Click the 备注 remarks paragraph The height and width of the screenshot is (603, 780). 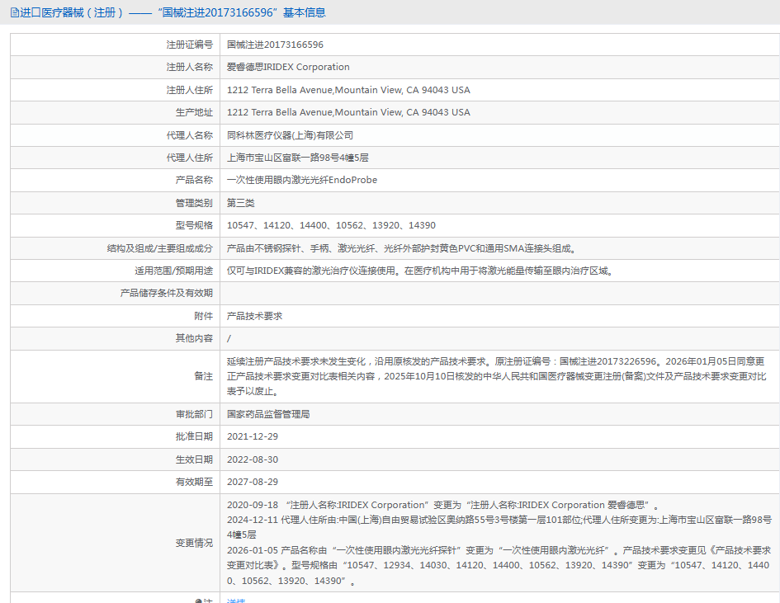(x=496, y=376)
